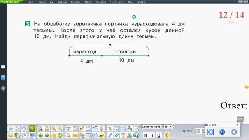Click the connector line icon
Viewport: 249px width, 140px height.
(x=110, y=128)
